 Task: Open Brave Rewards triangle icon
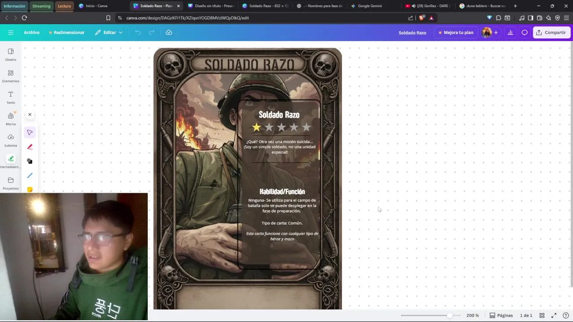(x=431, y=18)
